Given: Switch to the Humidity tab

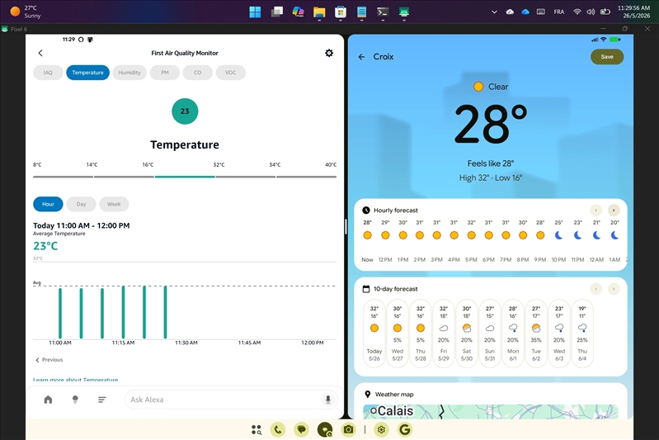Looking at the screenshot, I should pos(129,73).
